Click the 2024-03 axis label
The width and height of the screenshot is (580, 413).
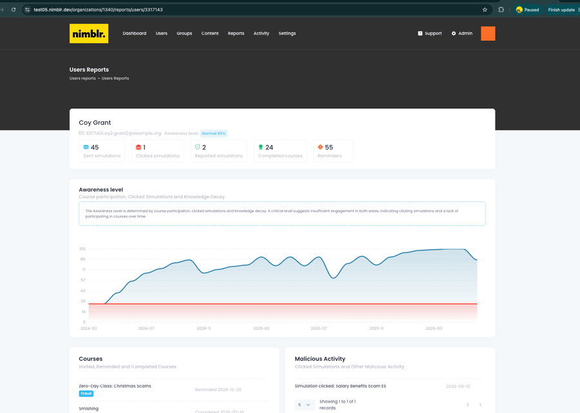click(x=89, y=328)
